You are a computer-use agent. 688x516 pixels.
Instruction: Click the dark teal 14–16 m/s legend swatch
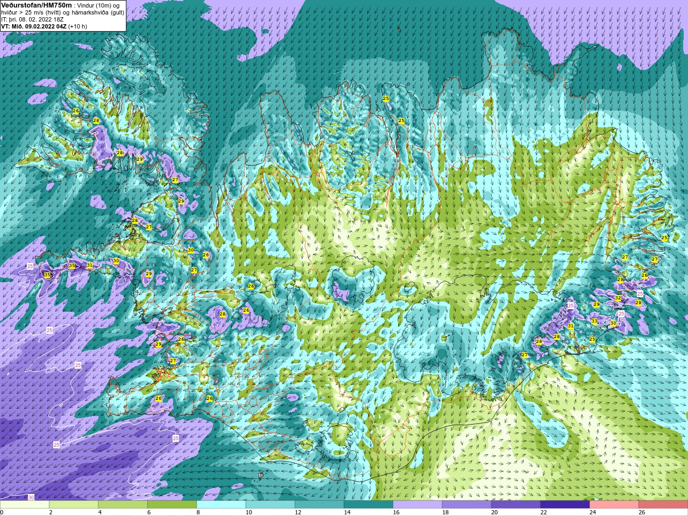point(369,505)
